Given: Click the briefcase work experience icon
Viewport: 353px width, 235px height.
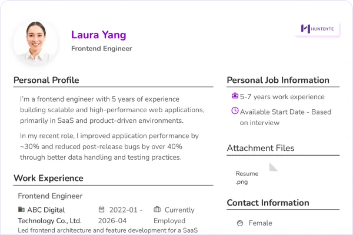Looking at the screenshot, I should point(235,96).
